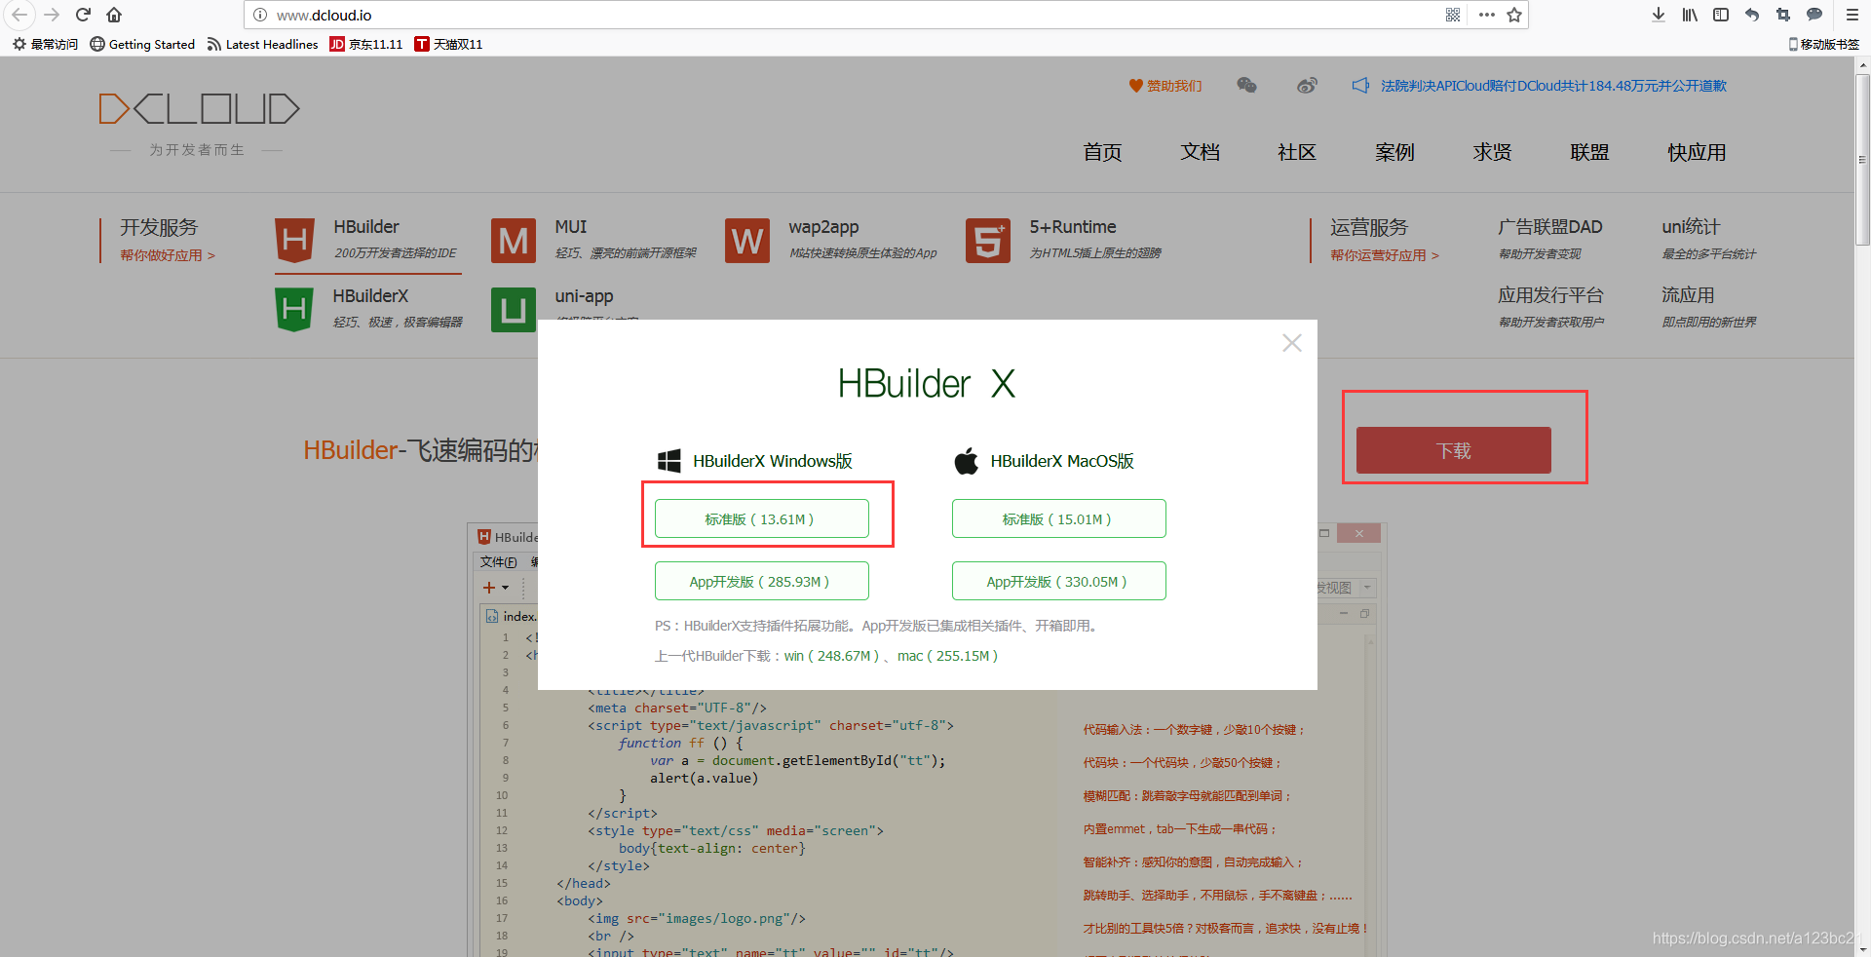Screen dimensions: 1871x957
Task: Open 文档 in navigation menu
Action: 1200,152
